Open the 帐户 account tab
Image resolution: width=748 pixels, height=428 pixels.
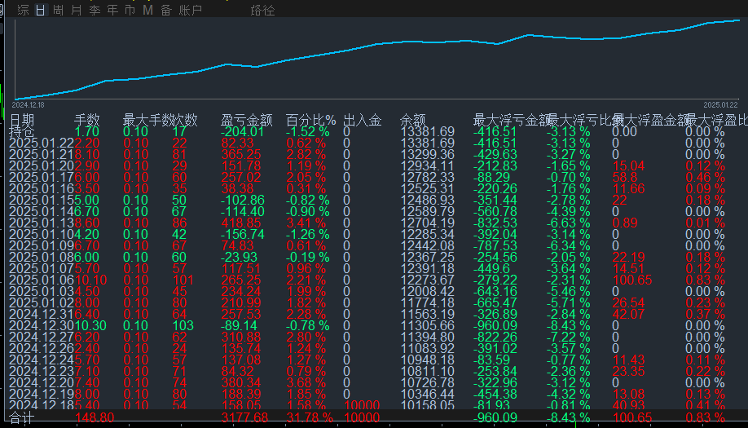click(191, 10)
